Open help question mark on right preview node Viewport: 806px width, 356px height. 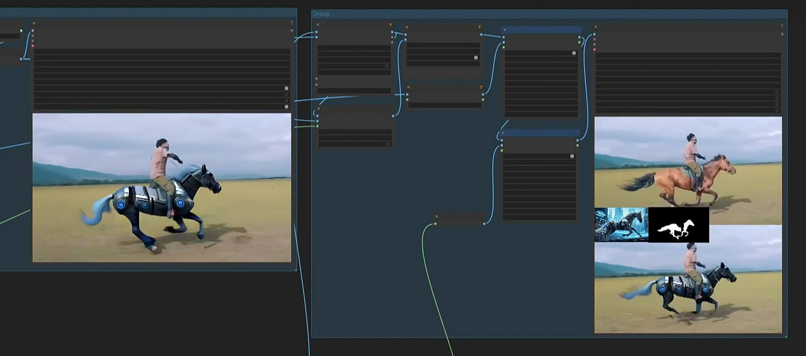[x=781, y=27]
